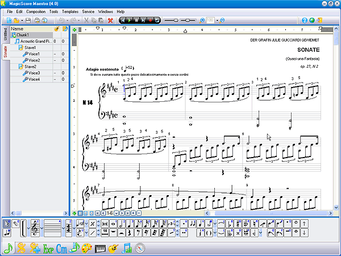The height and width of the screenshot is (256, 341).
Task: Click the New document icon
Action: (x=9, y=20)
